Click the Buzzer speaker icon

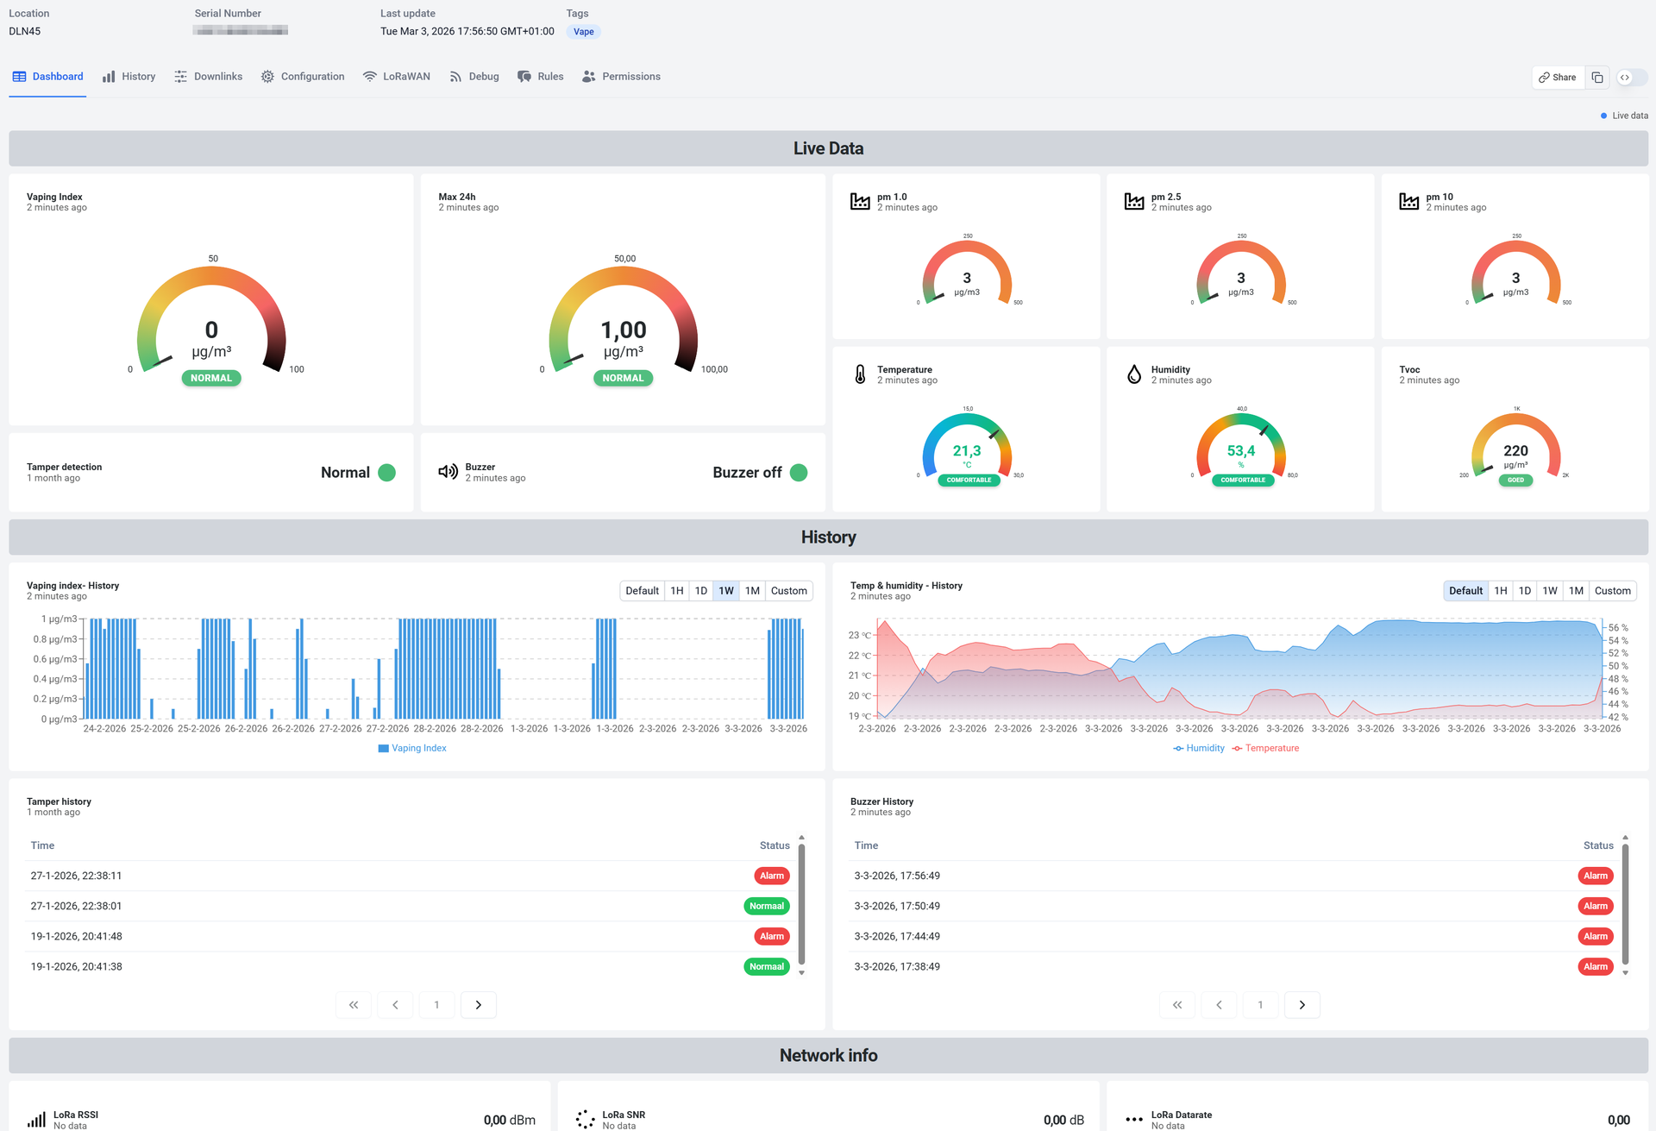point(448,472)
